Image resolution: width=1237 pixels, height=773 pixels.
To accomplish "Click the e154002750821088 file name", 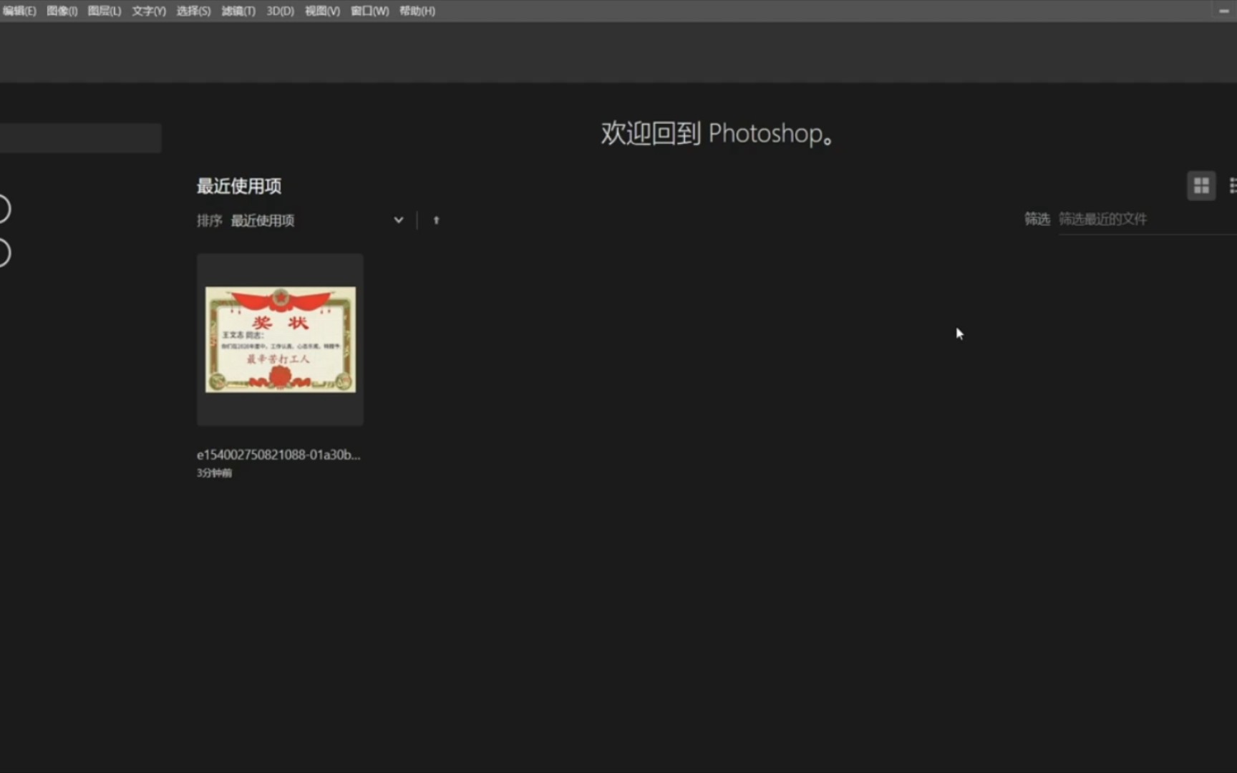I will point(278,454).
